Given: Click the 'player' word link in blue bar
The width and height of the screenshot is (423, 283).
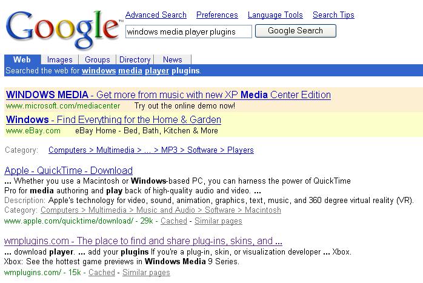Looking at the screenshot, I should coord(157,70).
